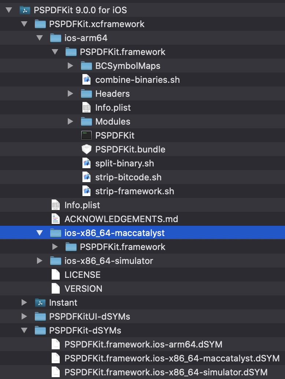285x379 pixels.
Task: Select the 'split-binary.sh' file name
Action: [125, 163]
